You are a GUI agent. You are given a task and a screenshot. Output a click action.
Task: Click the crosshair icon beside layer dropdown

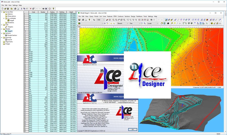click(105, 23)
